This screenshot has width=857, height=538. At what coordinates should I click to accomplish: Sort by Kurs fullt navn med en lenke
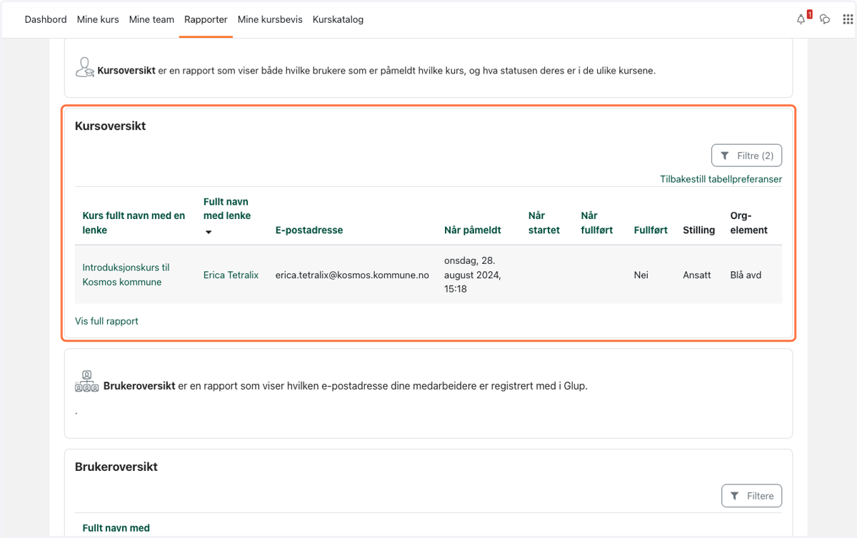tap(134, 223)
